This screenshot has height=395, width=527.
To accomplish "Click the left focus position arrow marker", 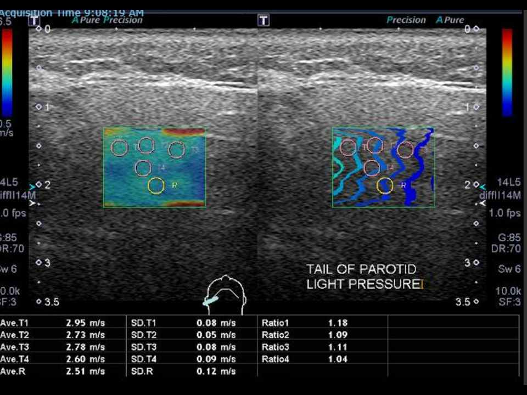I will [x=32, y=203].
